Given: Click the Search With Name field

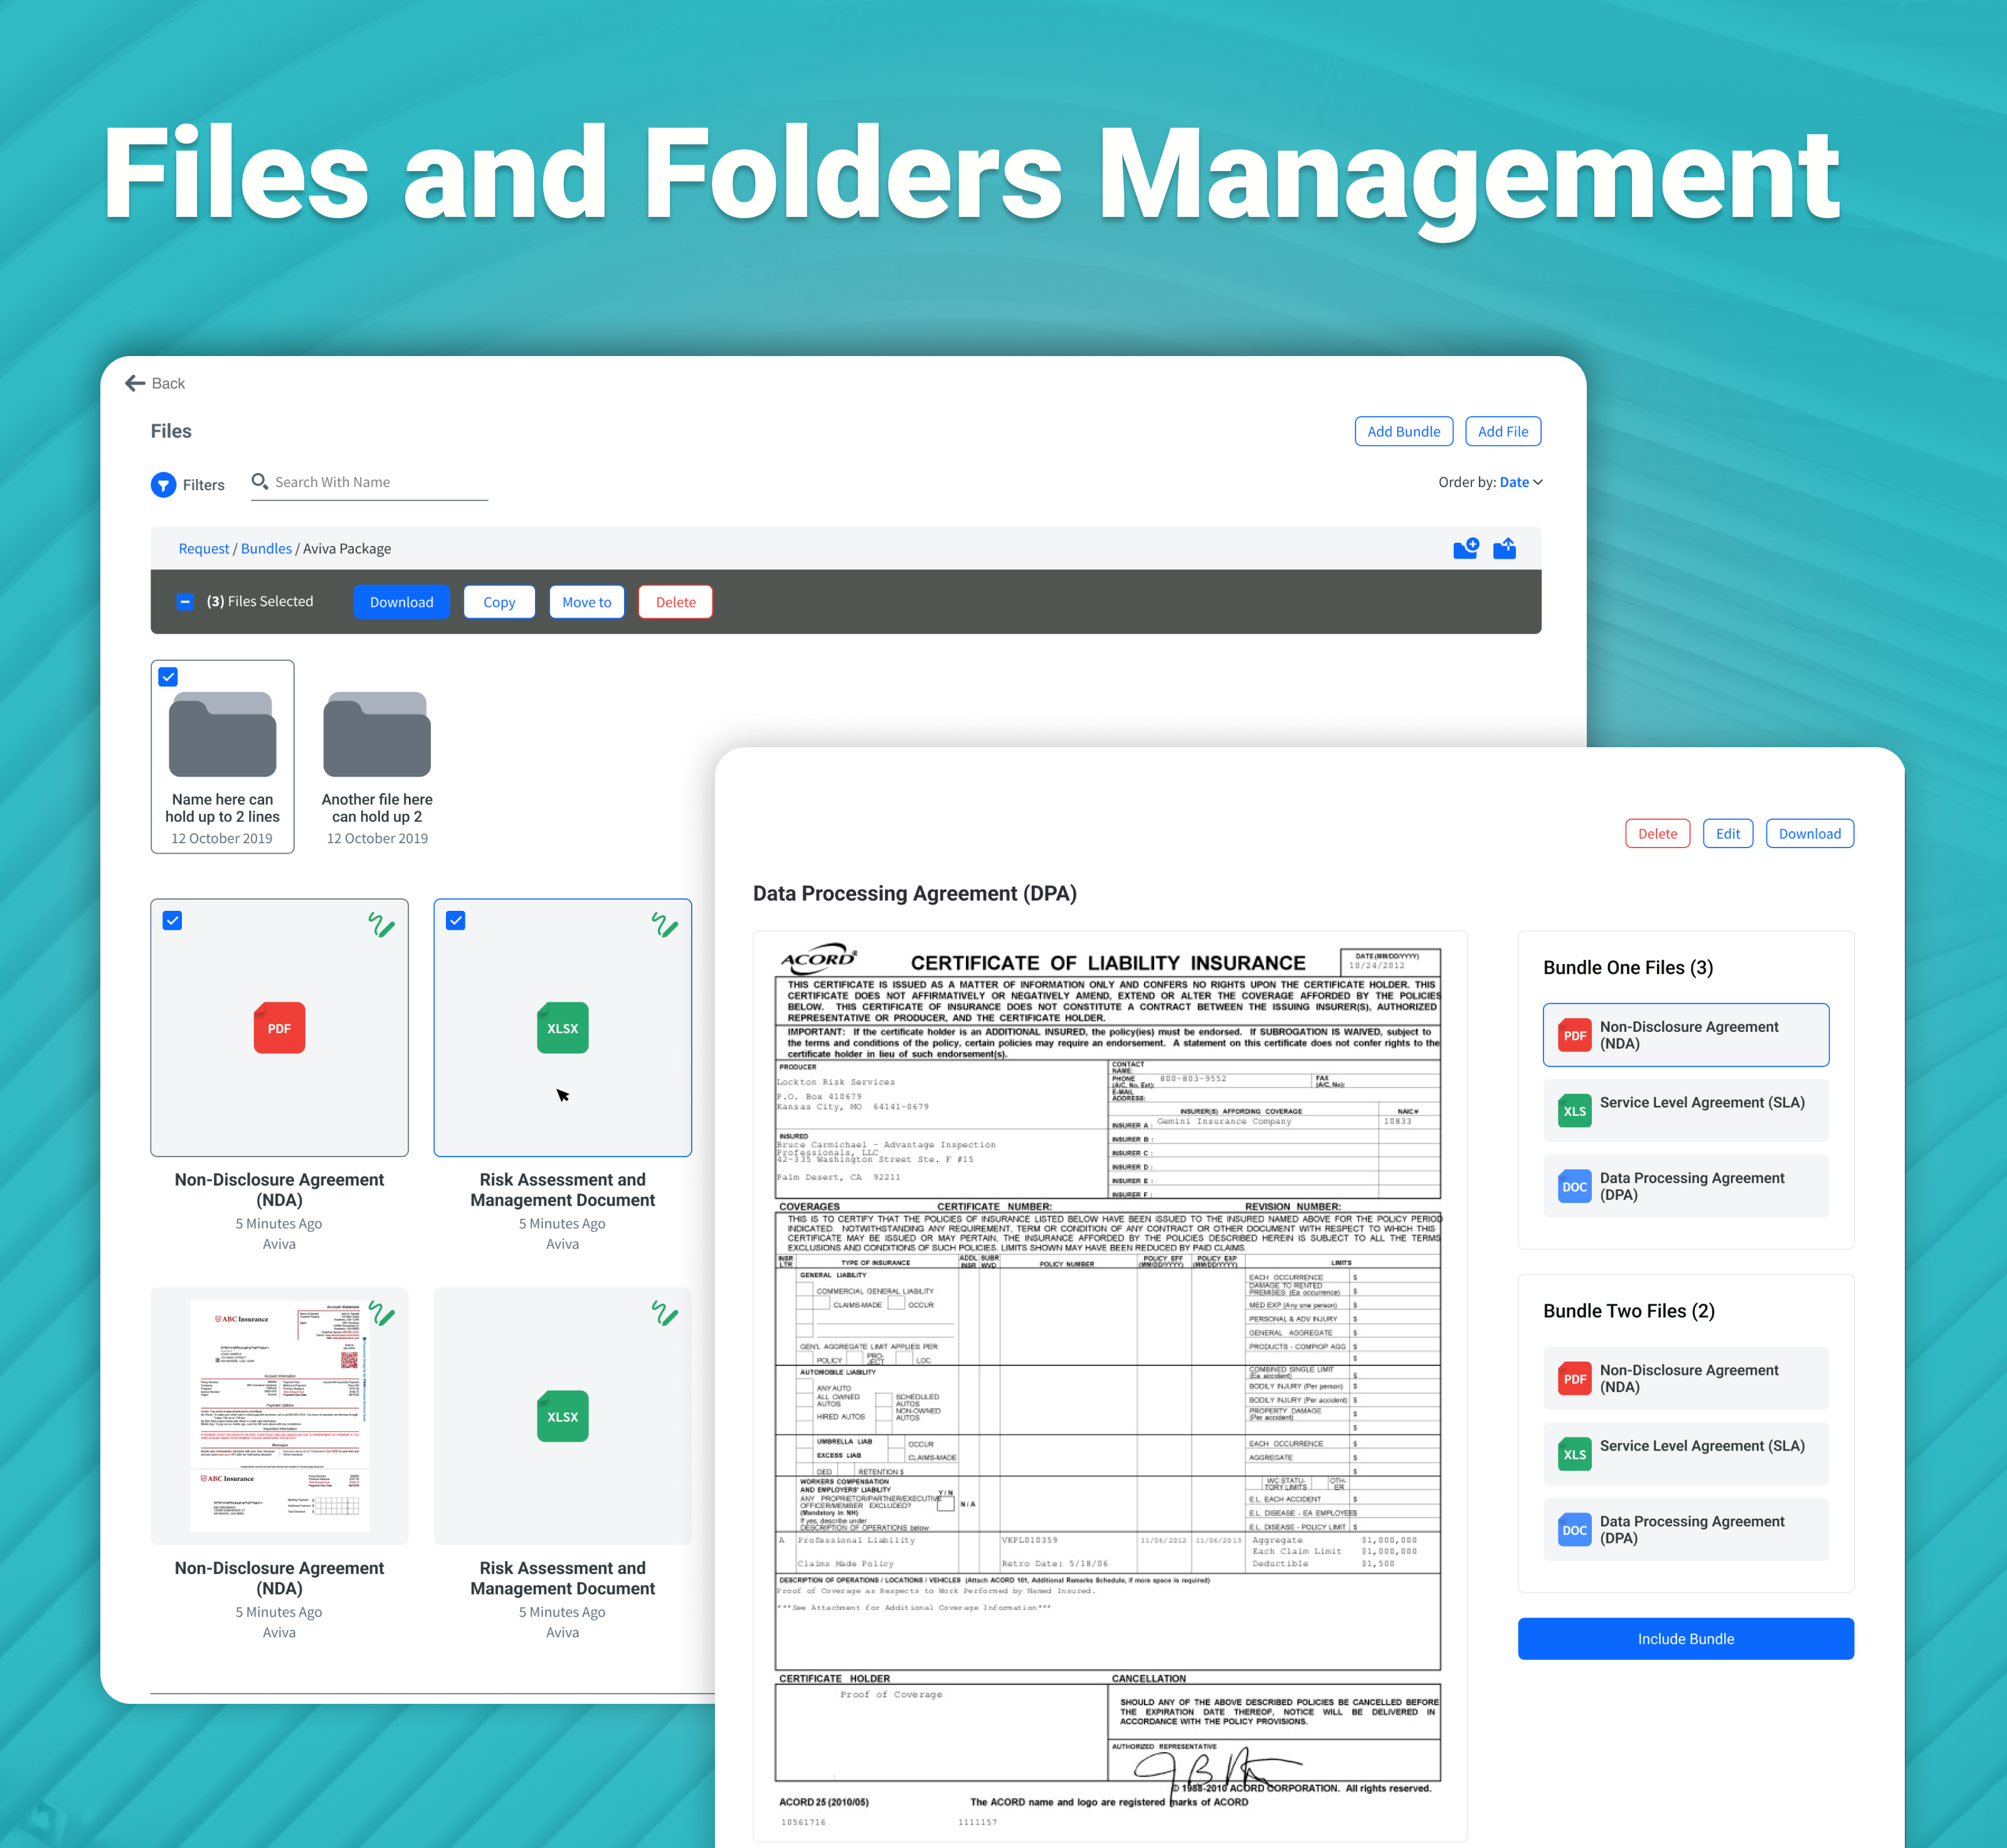Looking at the screenshot, I should point(369,482).
